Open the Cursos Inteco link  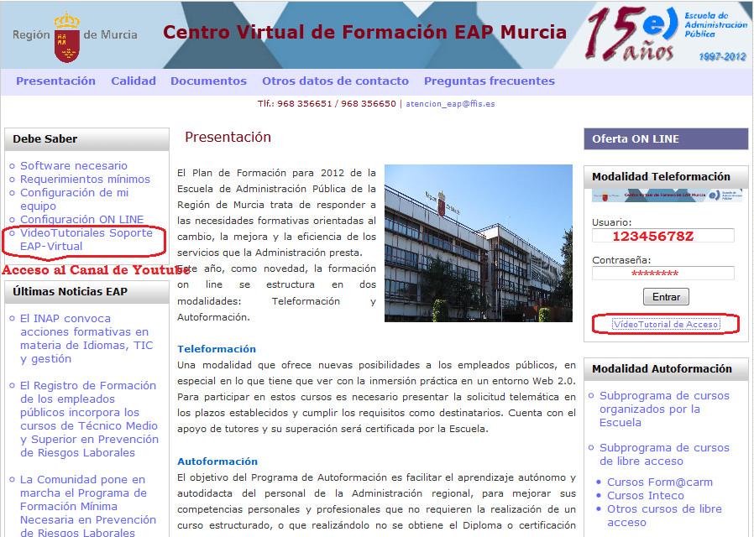pyautogui.click(x=646, y=496)
